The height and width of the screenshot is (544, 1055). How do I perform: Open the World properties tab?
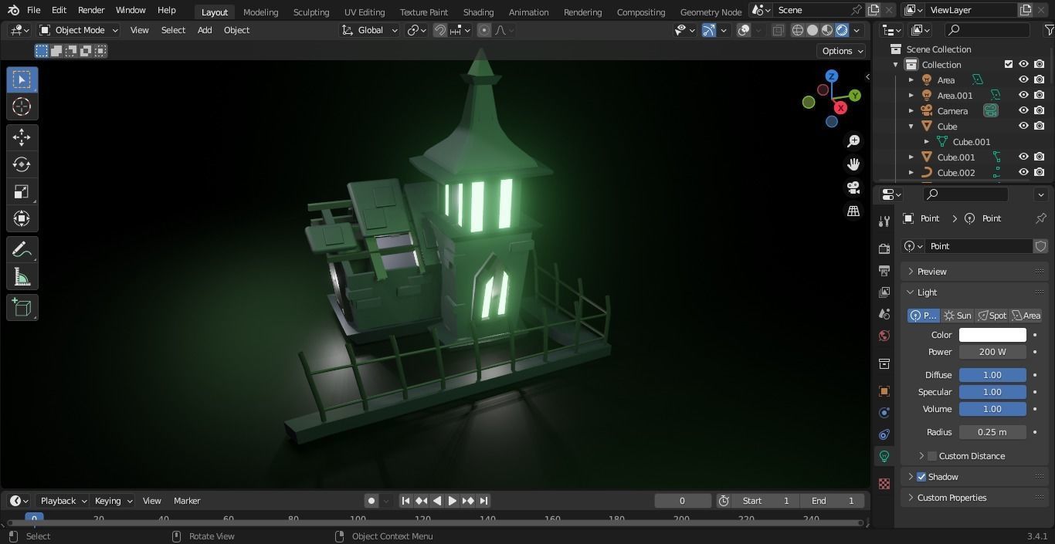pyautogui.click(x=884, y=336)
